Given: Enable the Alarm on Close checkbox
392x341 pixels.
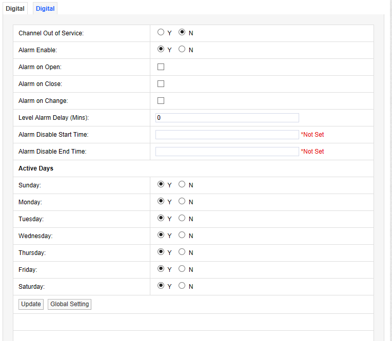Looking at the screenshot, I should pyautogui.click(x=161, y=83).
